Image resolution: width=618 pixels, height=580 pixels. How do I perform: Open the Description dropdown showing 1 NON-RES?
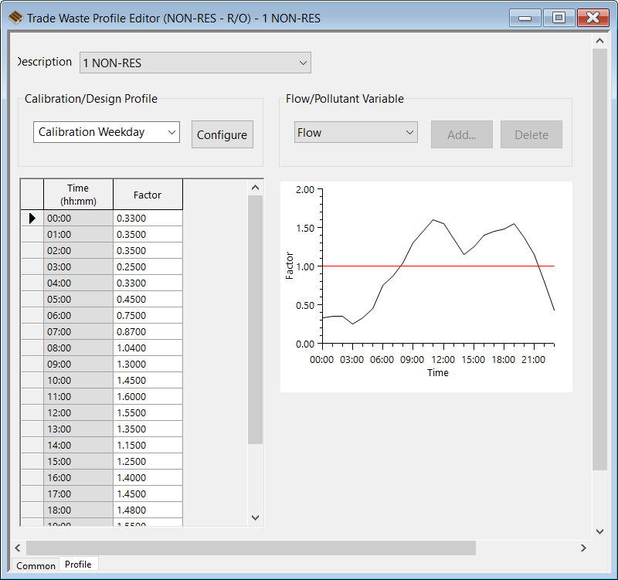[x=304, y=63]
